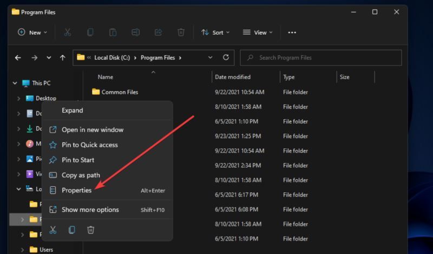Select Properties from the context menu
The width and height of the screenshot is (433, 254).
[x=76, y=190]
